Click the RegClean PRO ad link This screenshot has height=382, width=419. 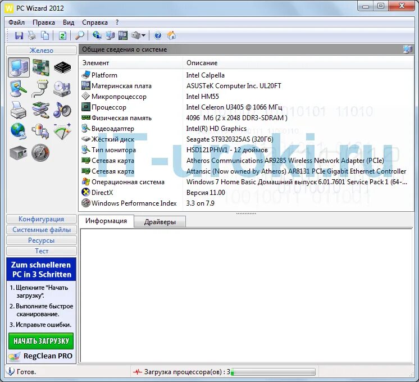coord(41,356)
